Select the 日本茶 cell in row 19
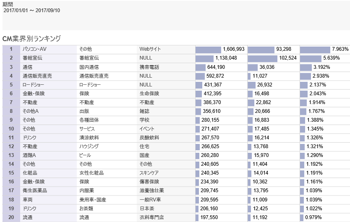 point(147,208)
